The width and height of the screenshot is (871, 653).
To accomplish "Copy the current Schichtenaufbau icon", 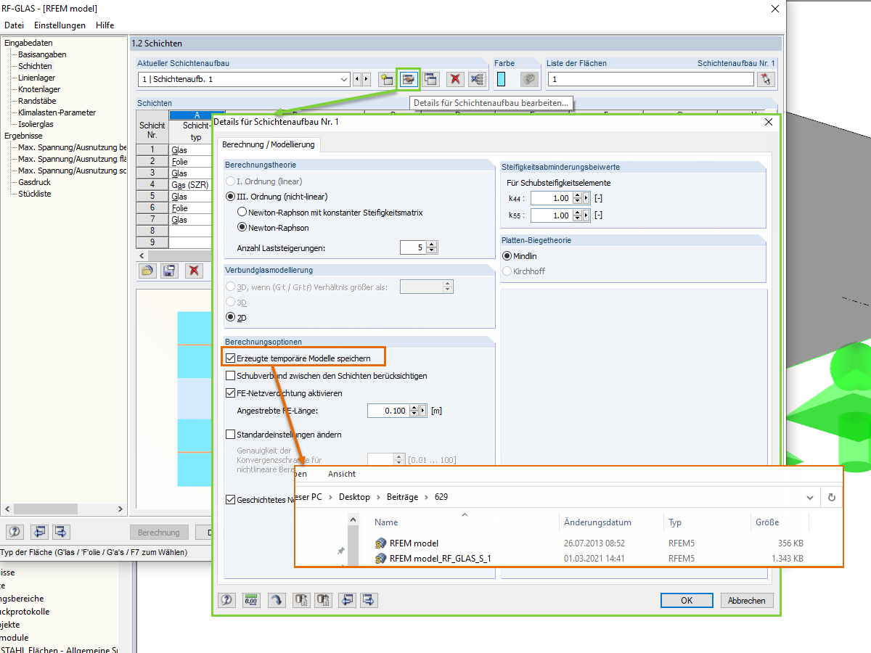I will point(430,79).
